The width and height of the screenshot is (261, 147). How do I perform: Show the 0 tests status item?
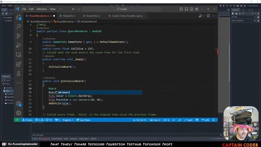(27, 120)
